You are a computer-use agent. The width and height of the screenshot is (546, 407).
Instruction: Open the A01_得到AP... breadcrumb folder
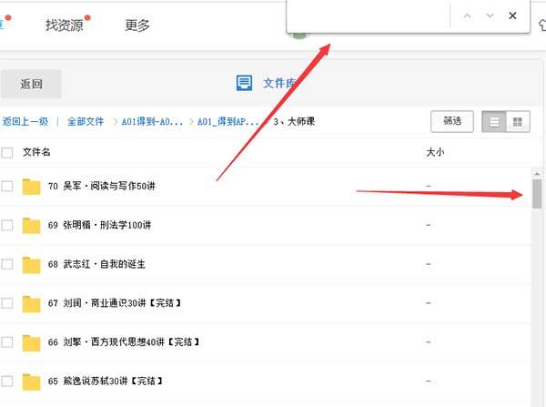point(228,122)
